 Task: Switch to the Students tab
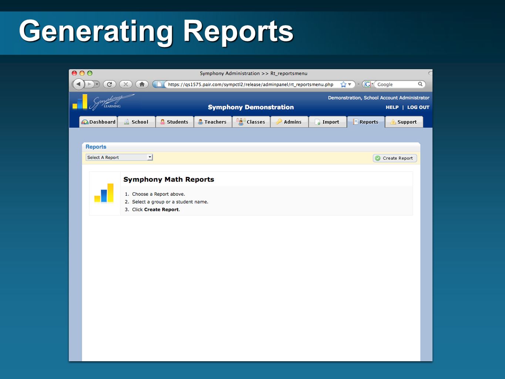click(175, 122)
